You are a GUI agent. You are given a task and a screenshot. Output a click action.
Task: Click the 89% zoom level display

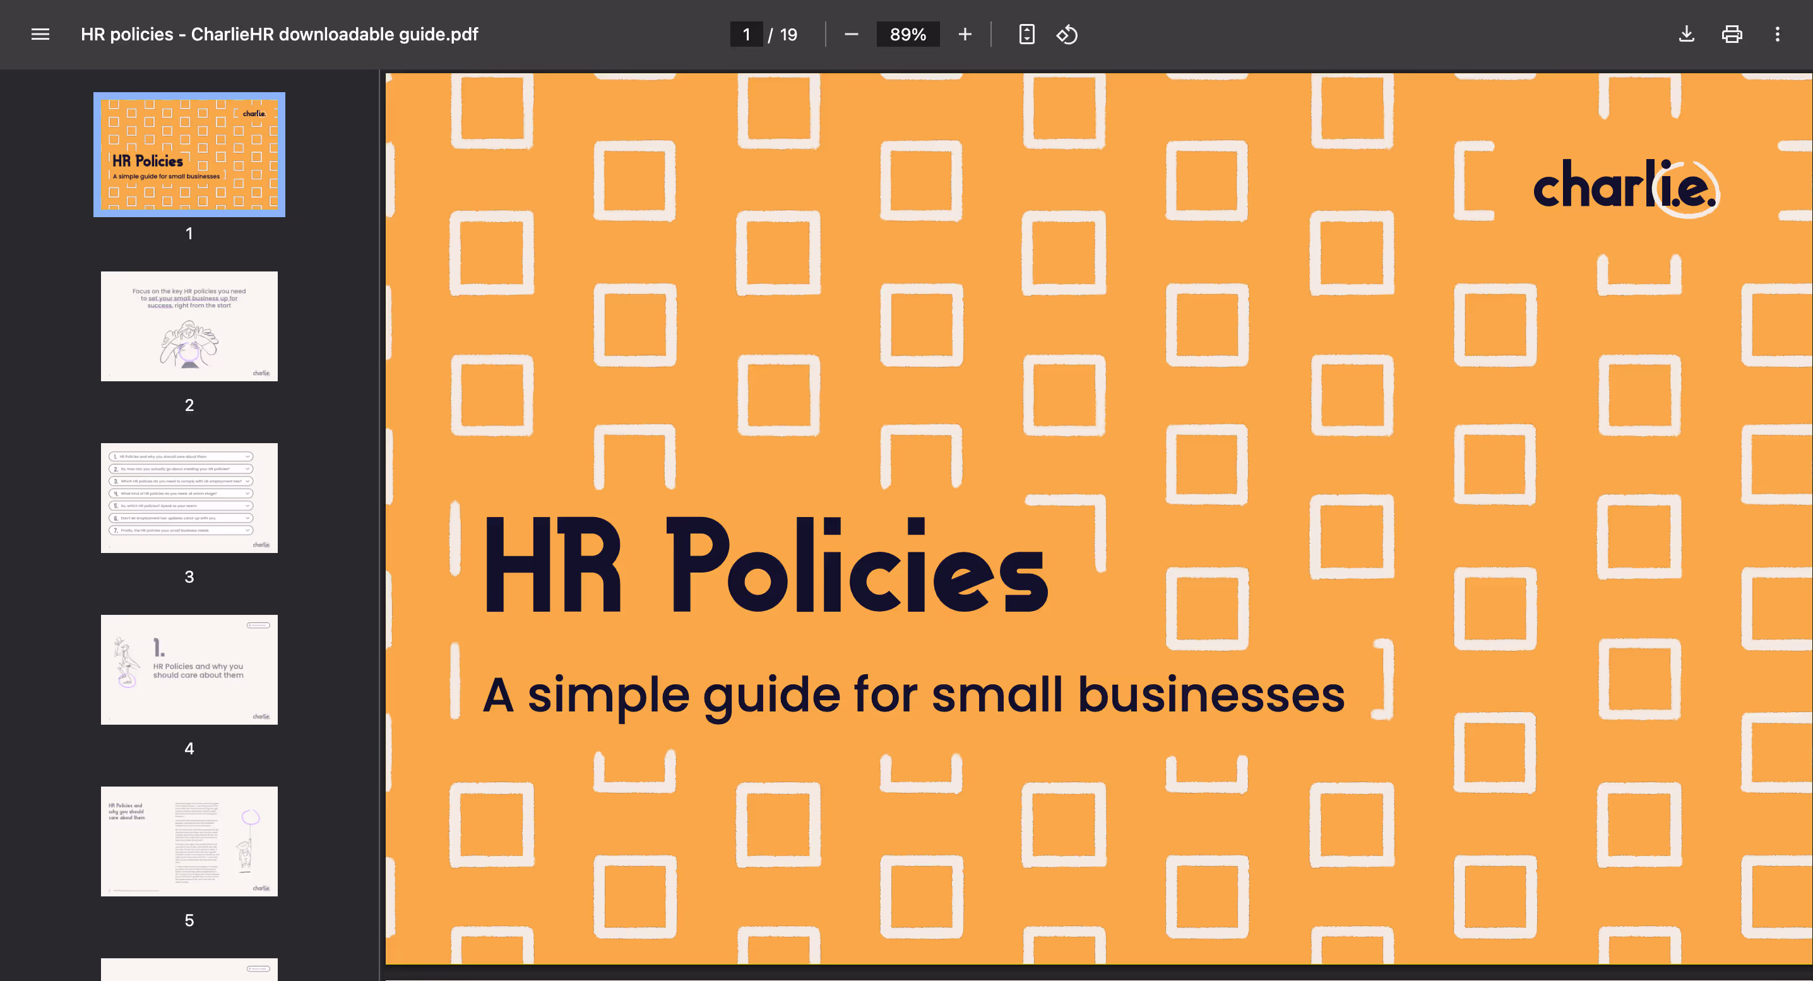click(908, 34)
